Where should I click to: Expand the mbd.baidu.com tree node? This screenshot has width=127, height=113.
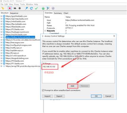[x=1, y=21]
